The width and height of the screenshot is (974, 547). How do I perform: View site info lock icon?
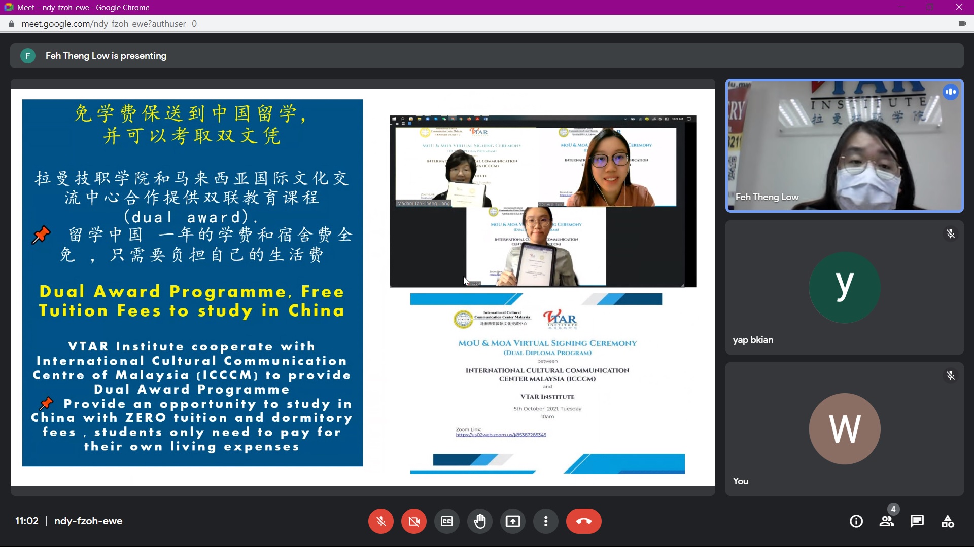[x=11, y=24]
